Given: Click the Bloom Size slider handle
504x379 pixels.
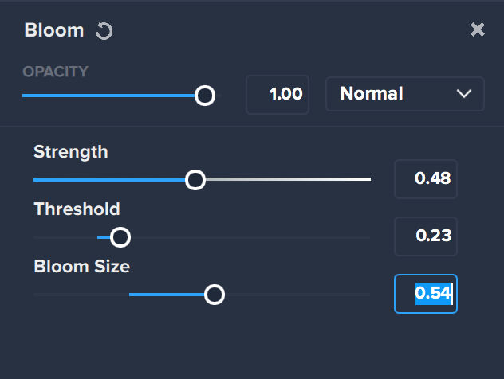Looking at the screenshot, I should [215, 295].
